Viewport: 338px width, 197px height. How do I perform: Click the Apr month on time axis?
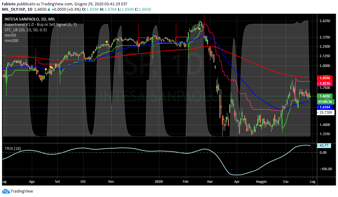[x=237, y=182]
